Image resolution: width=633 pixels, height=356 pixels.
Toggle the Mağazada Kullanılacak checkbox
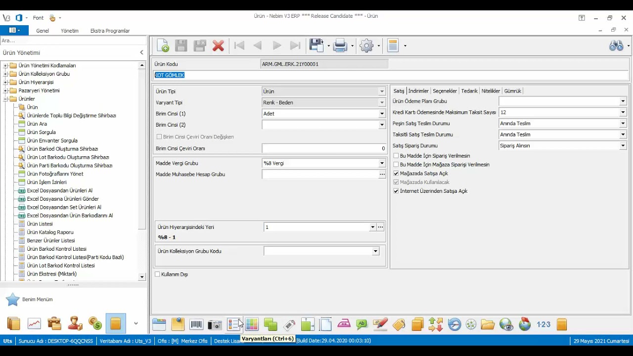coord(396,182)
